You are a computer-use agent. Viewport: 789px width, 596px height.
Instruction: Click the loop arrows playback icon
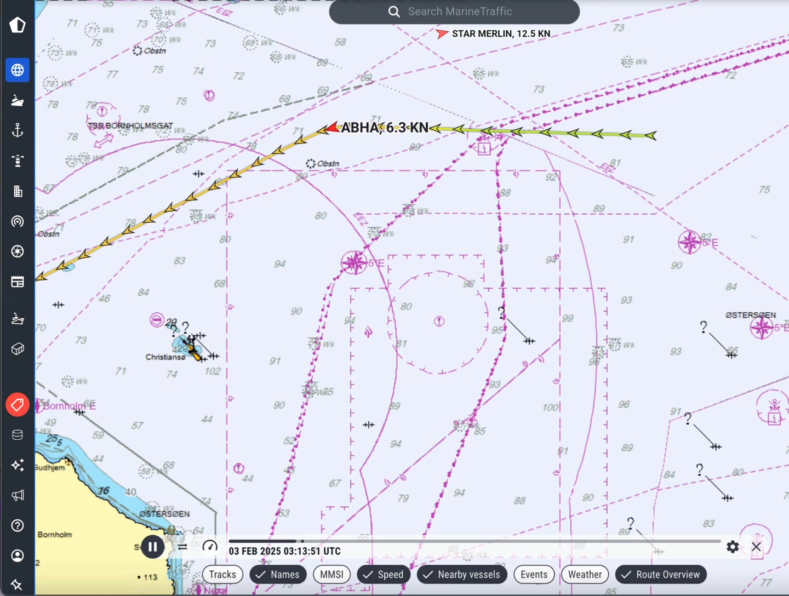(x=182, y=547)
